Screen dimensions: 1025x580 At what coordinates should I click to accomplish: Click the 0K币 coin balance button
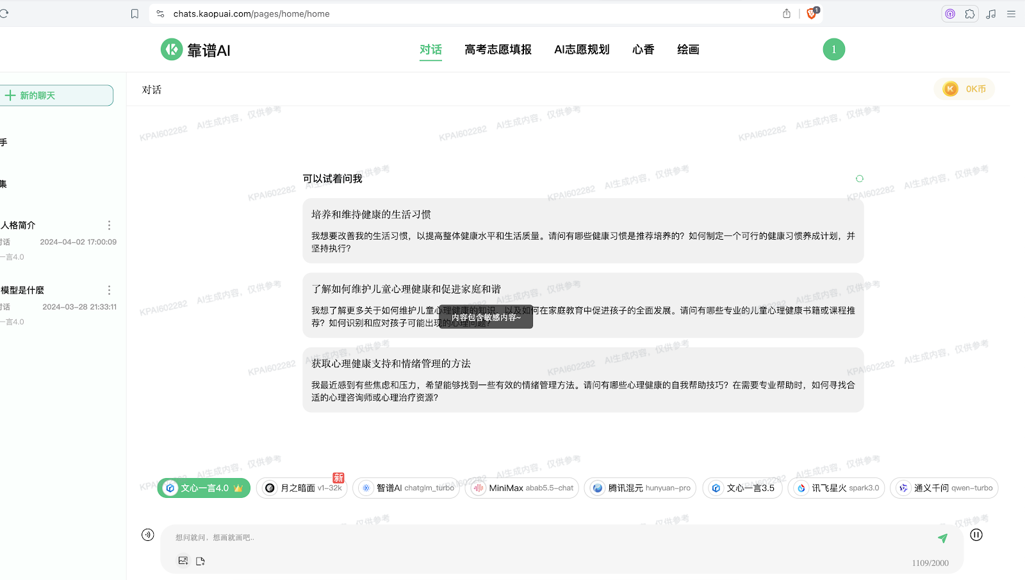pos(964,89)
